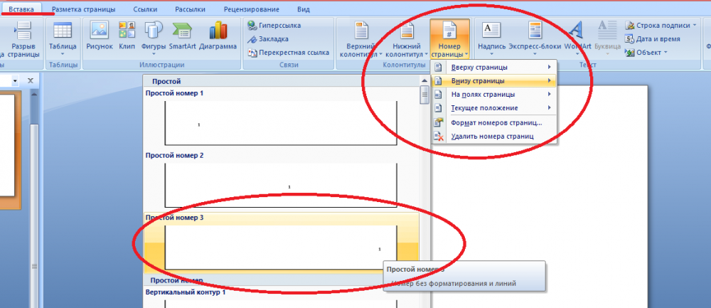Insert a Диаграмма (Chart)
Screen dimensions: 711x308
coord(218,37)
